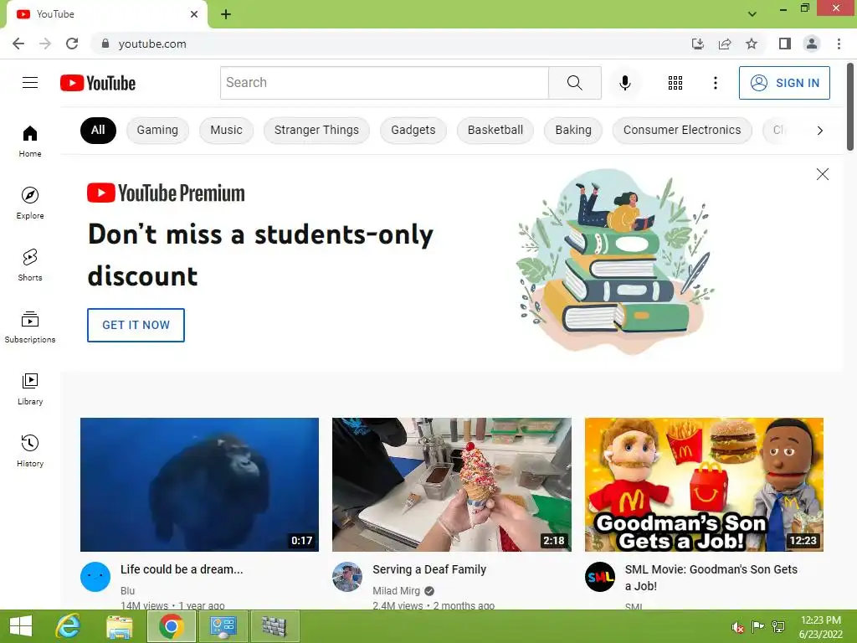Dismiss the YouTube Premium banner
The width and height of the screenshot is (857, 643).
tap(822, 174)
